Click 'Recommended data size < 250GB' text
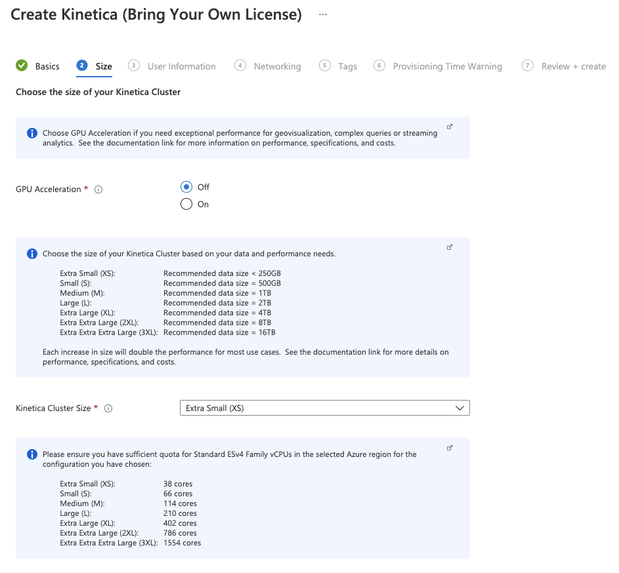Viewport: 619px width, 573px height. pos(223,273)
